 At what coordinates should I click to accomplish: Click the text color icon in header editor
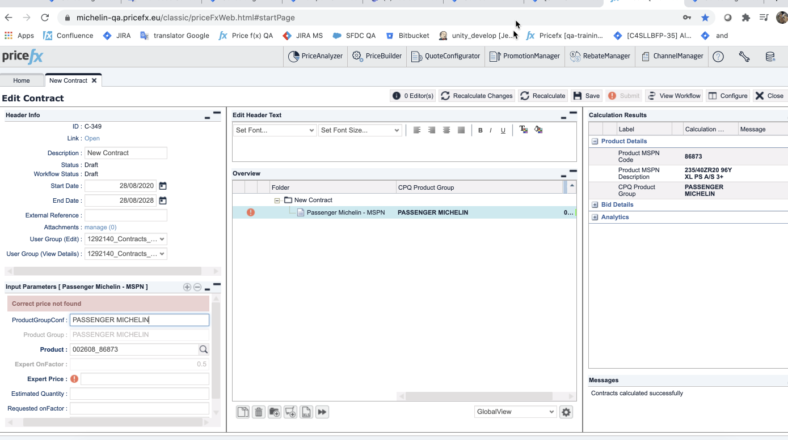point(524,130)
